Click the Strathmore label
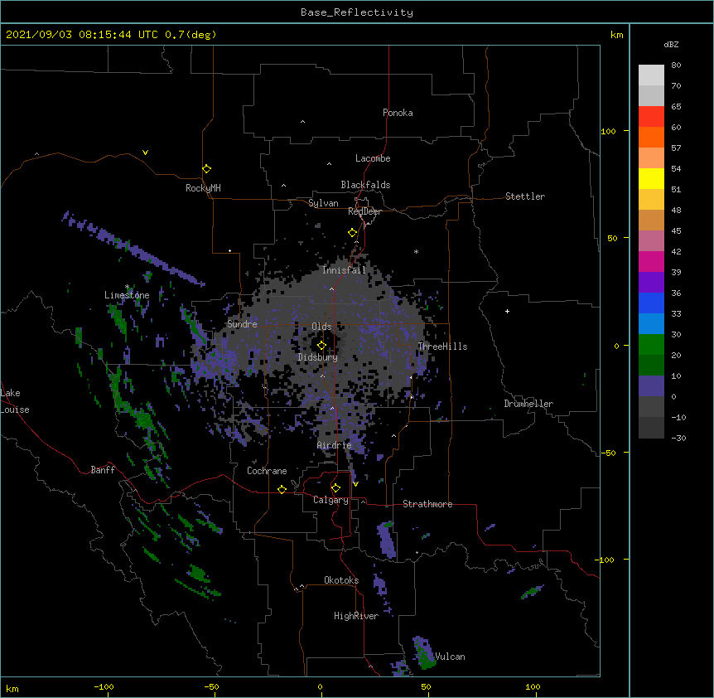The image size is (714, 698). 427,504
